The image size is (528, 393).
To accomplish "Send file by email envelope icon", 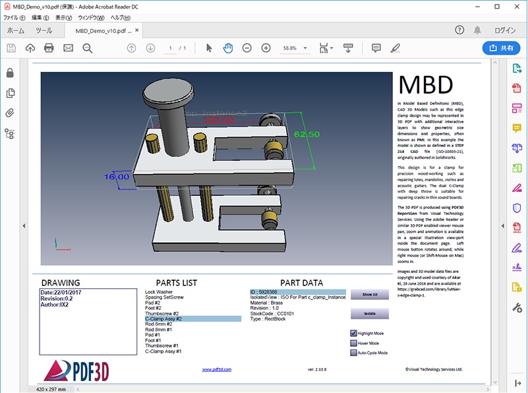I will pos(68,48).
